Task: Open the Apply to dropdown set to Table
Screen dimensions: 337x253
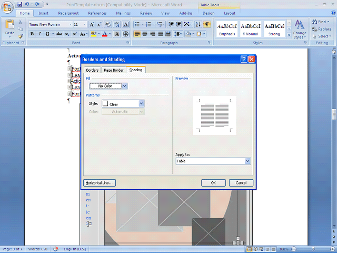Action: click(x=247, y=161)
